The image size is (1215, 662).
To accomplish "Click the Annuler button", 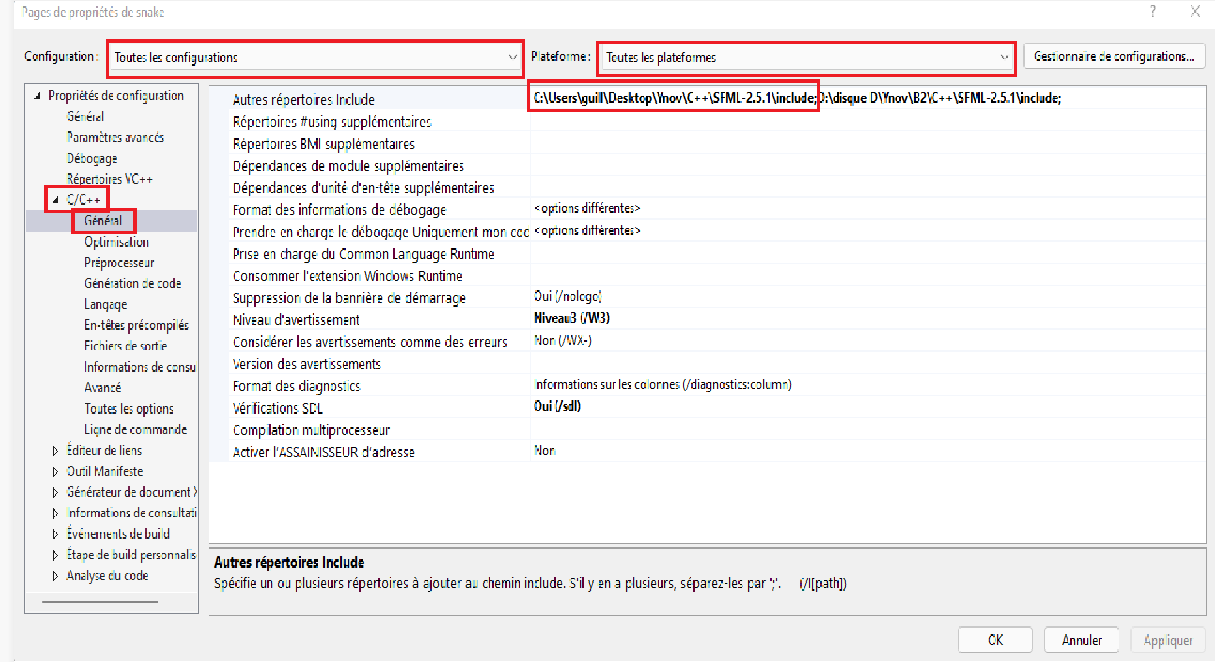I will click(1081, 639).
